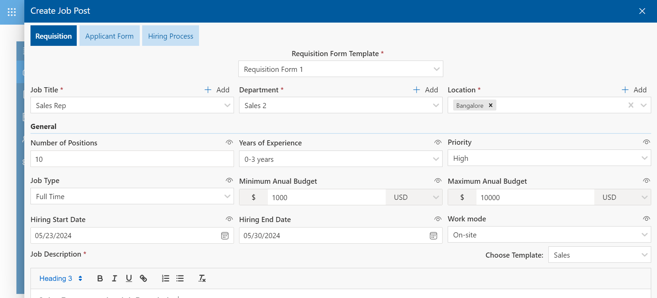Apply bulleted list formatting
Screen dimensions: 657x298
[x=180, y=278]
